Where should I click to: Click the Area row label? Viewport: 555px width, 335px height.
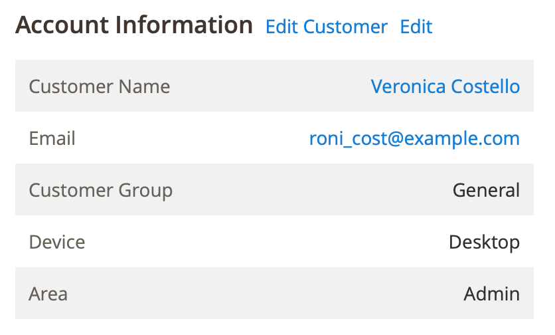point(48,294)
